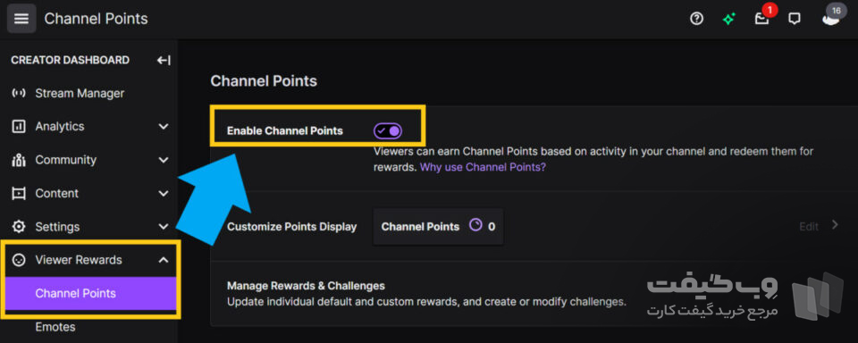
Task: Click the Analytics chart icon
Action: [19, 126]
